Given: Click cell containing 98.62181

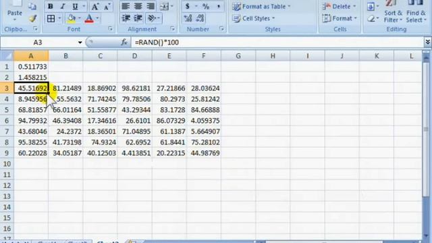Looking at the screenshot, I should 134,88.
